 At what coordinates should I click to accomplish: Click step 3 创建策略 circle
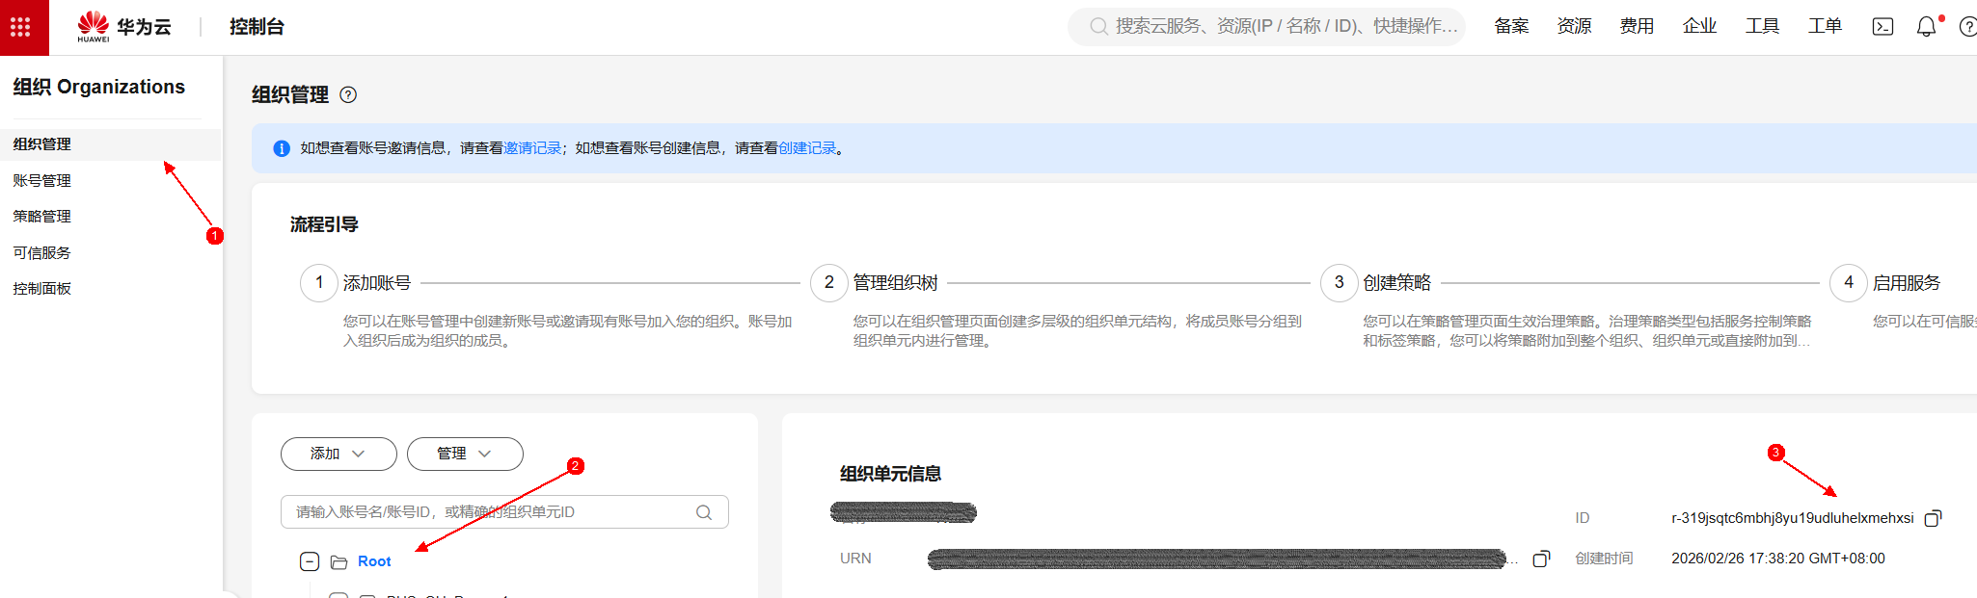point(1340,283)
